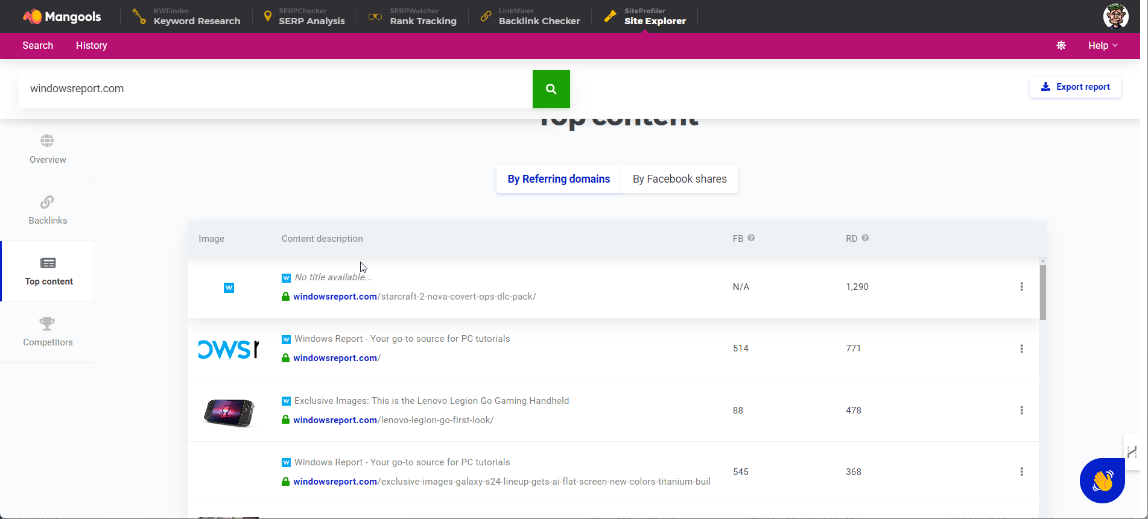Open SERPWatcher Rank Tracking tool
The image size is (1148, 519).
pos(413,16)
